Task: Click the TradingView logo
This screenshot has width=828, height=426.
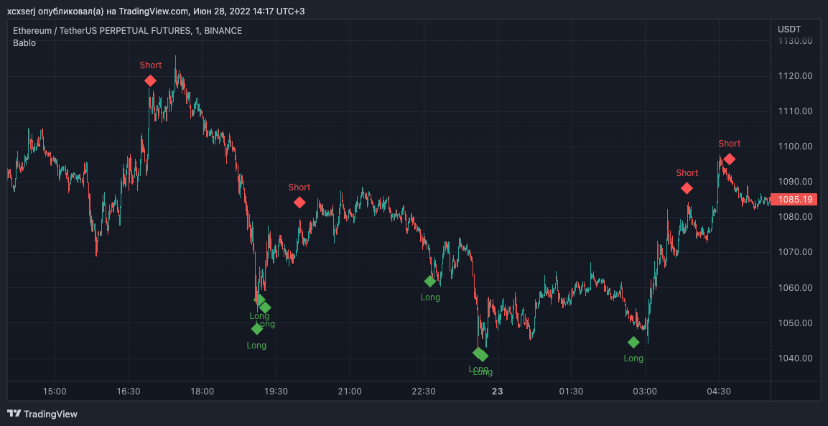Action: coord(42,414)
